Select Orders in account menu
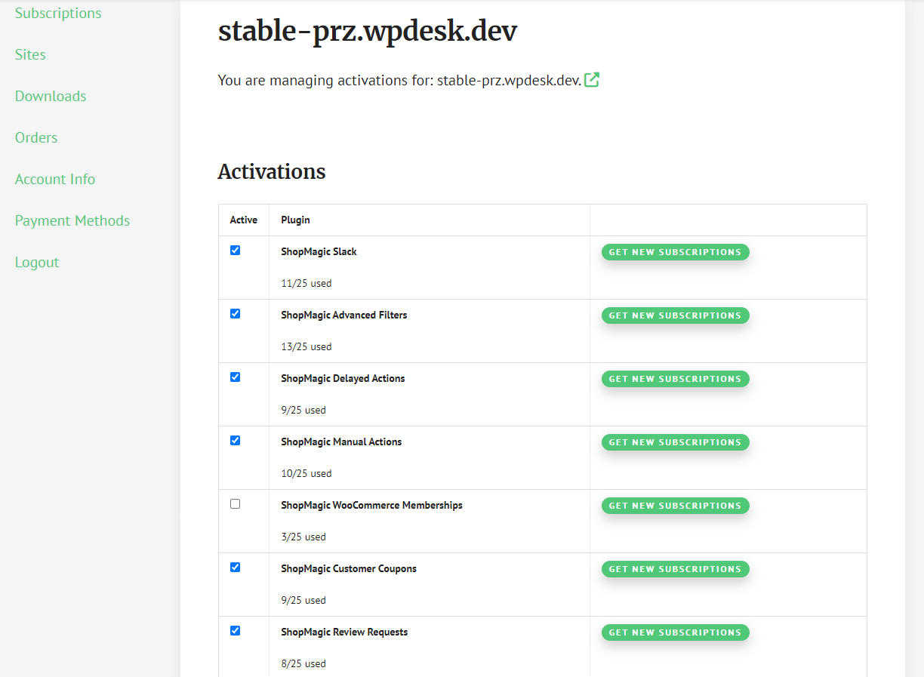Screen dimensions: 924x677 click(36, 137)
